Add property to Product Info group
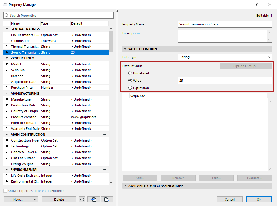 click(105, 58)
